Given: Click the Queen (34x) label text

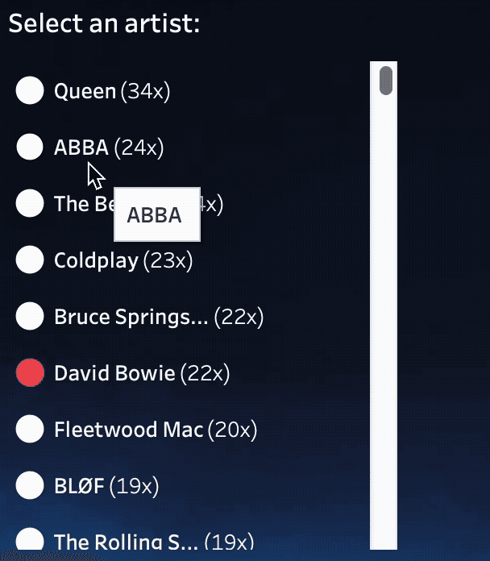Looking at the screenshot, I should 112,91.
